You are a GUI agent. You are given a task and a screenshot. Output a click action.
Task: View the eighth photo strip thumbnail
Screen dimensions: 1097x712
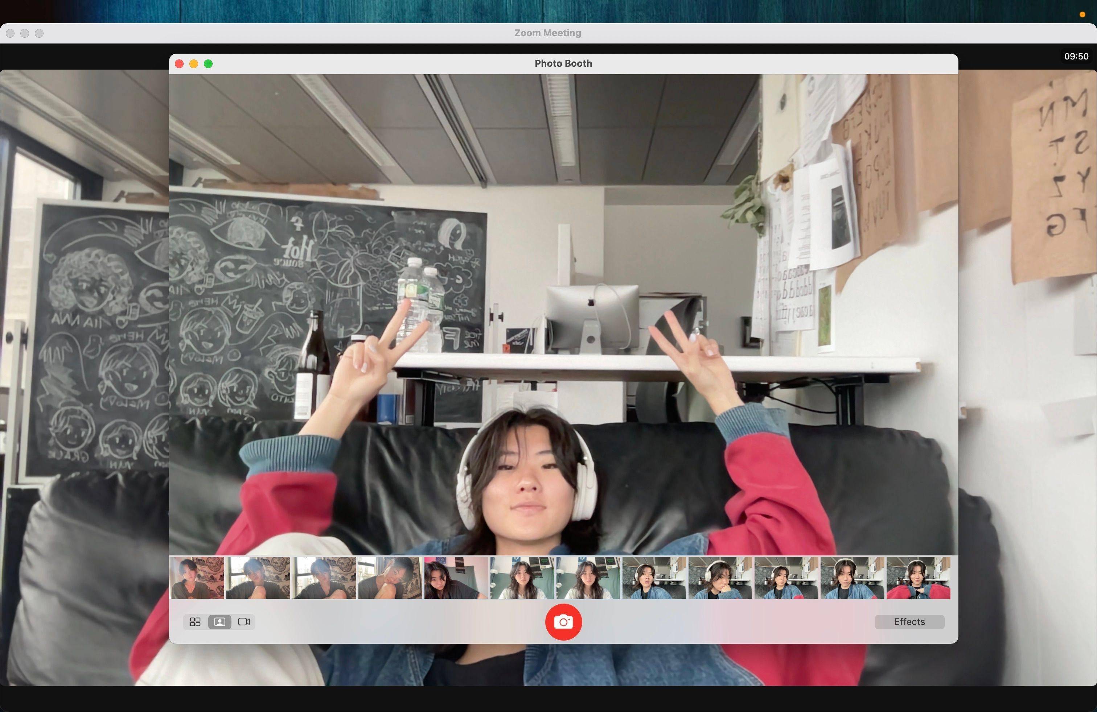[654, 578]
